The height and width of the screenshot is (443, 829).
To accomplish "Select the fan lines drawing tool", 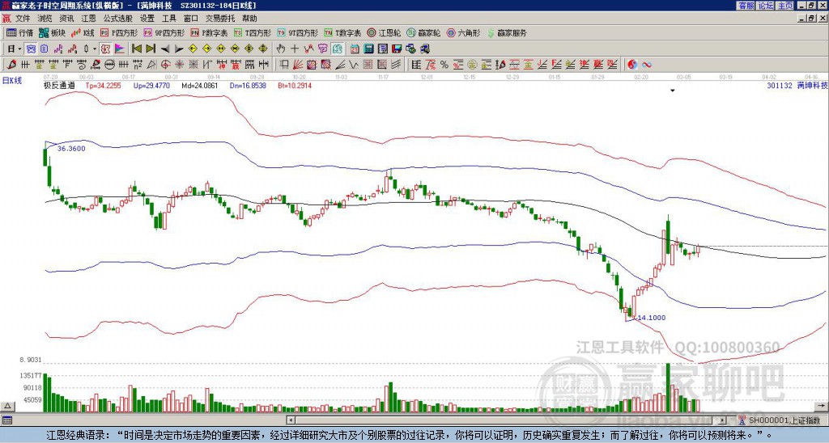I will click(298, 65).
